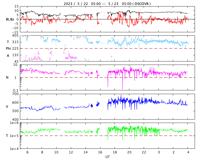Click the DSCOVR date range plot title
This screenshot has width=199, height=159.
coord(107,4)
